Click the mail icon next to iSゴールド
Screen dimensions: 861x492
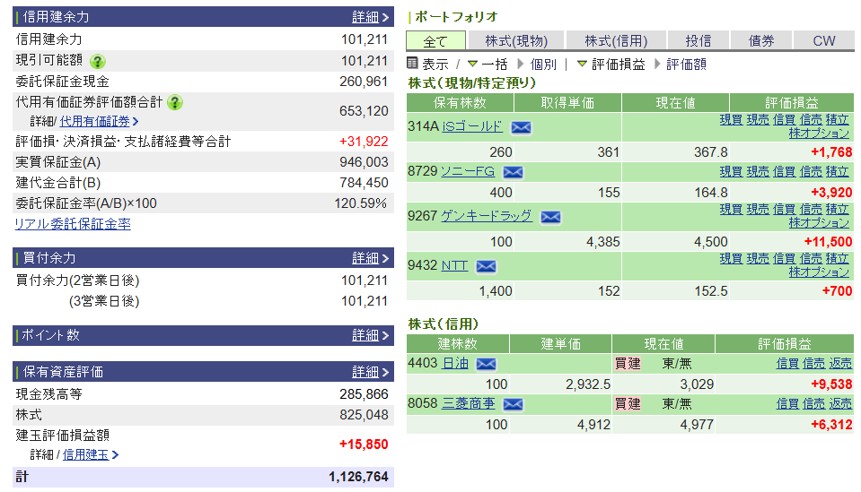521,127
